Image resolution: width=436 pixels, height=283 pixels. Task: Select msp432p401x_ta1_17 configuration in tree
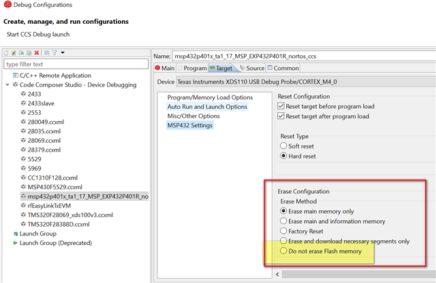pos(84,197)
